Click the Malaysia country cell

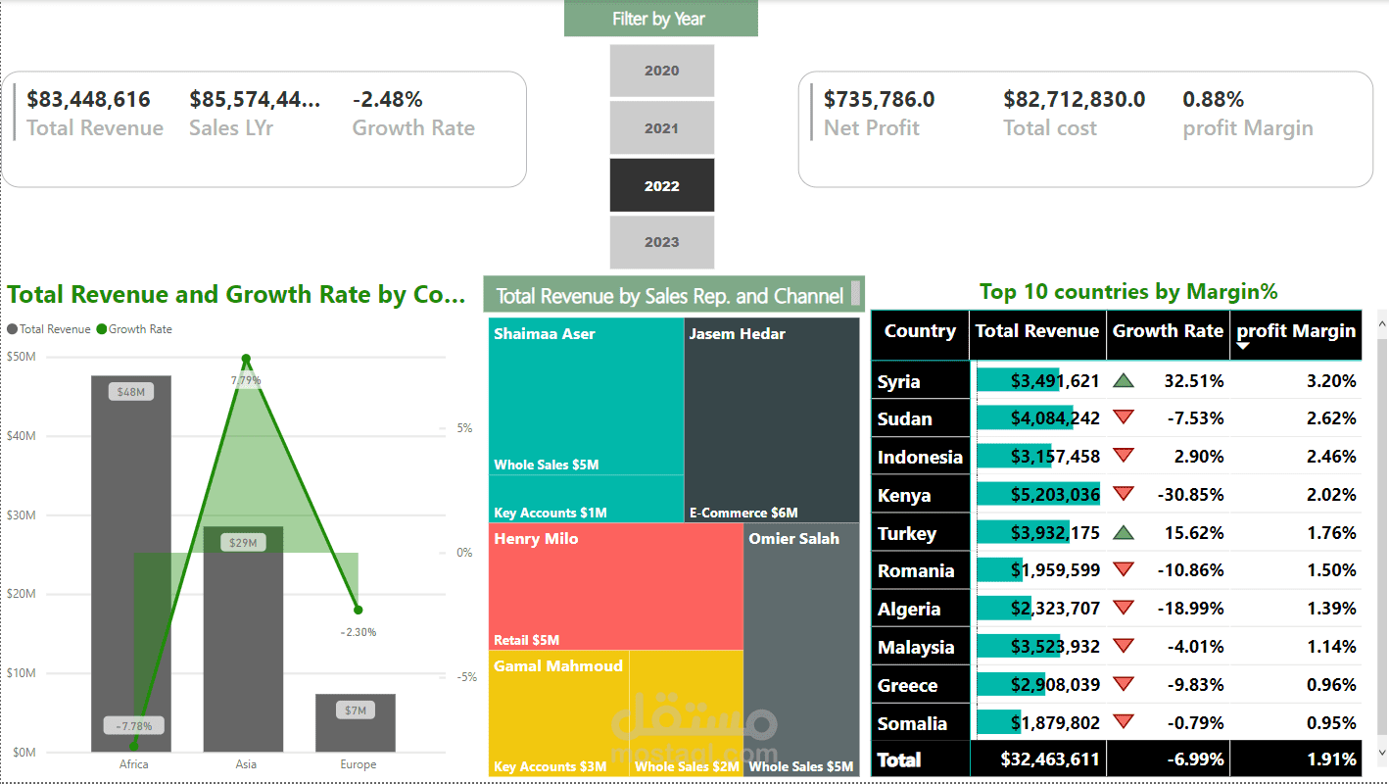coord(920,647)
